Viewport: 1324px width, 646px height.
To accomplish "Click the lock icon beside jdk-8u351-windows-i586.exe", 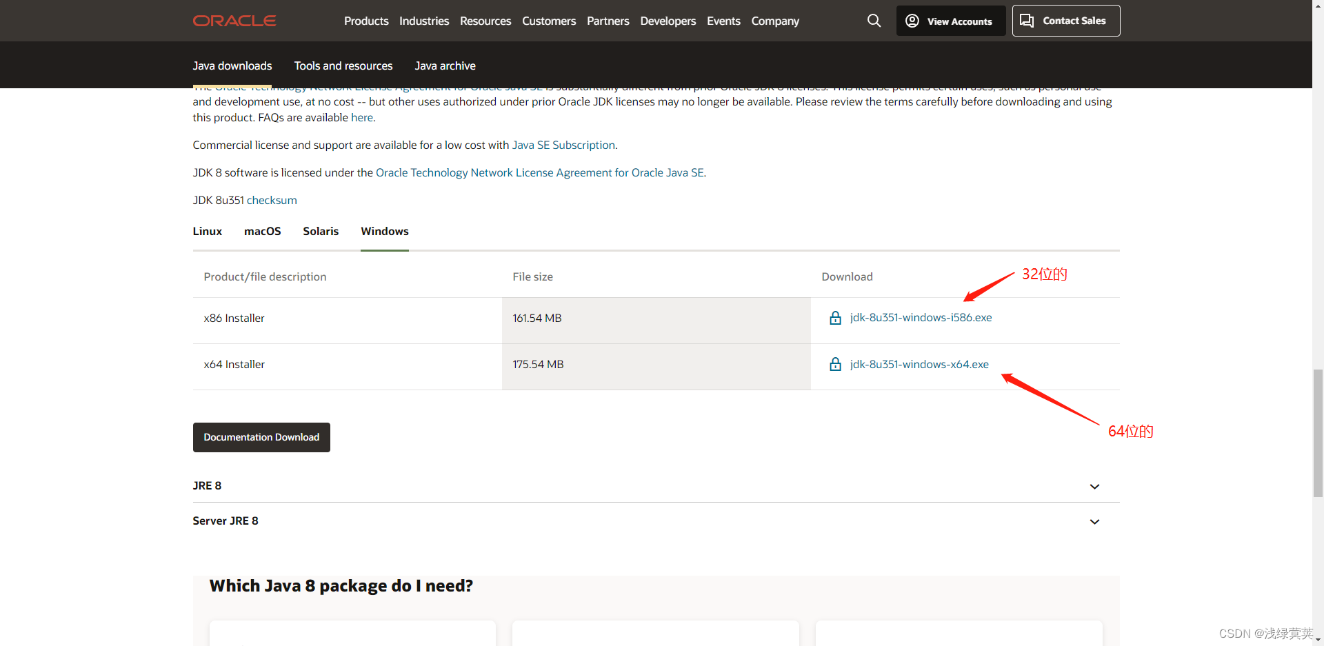I will tap(835, 318).
